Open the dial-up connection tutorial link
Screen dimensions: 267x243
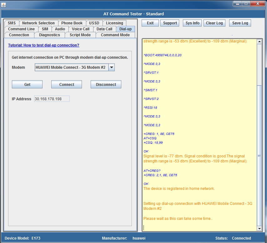tap(43, 45)
